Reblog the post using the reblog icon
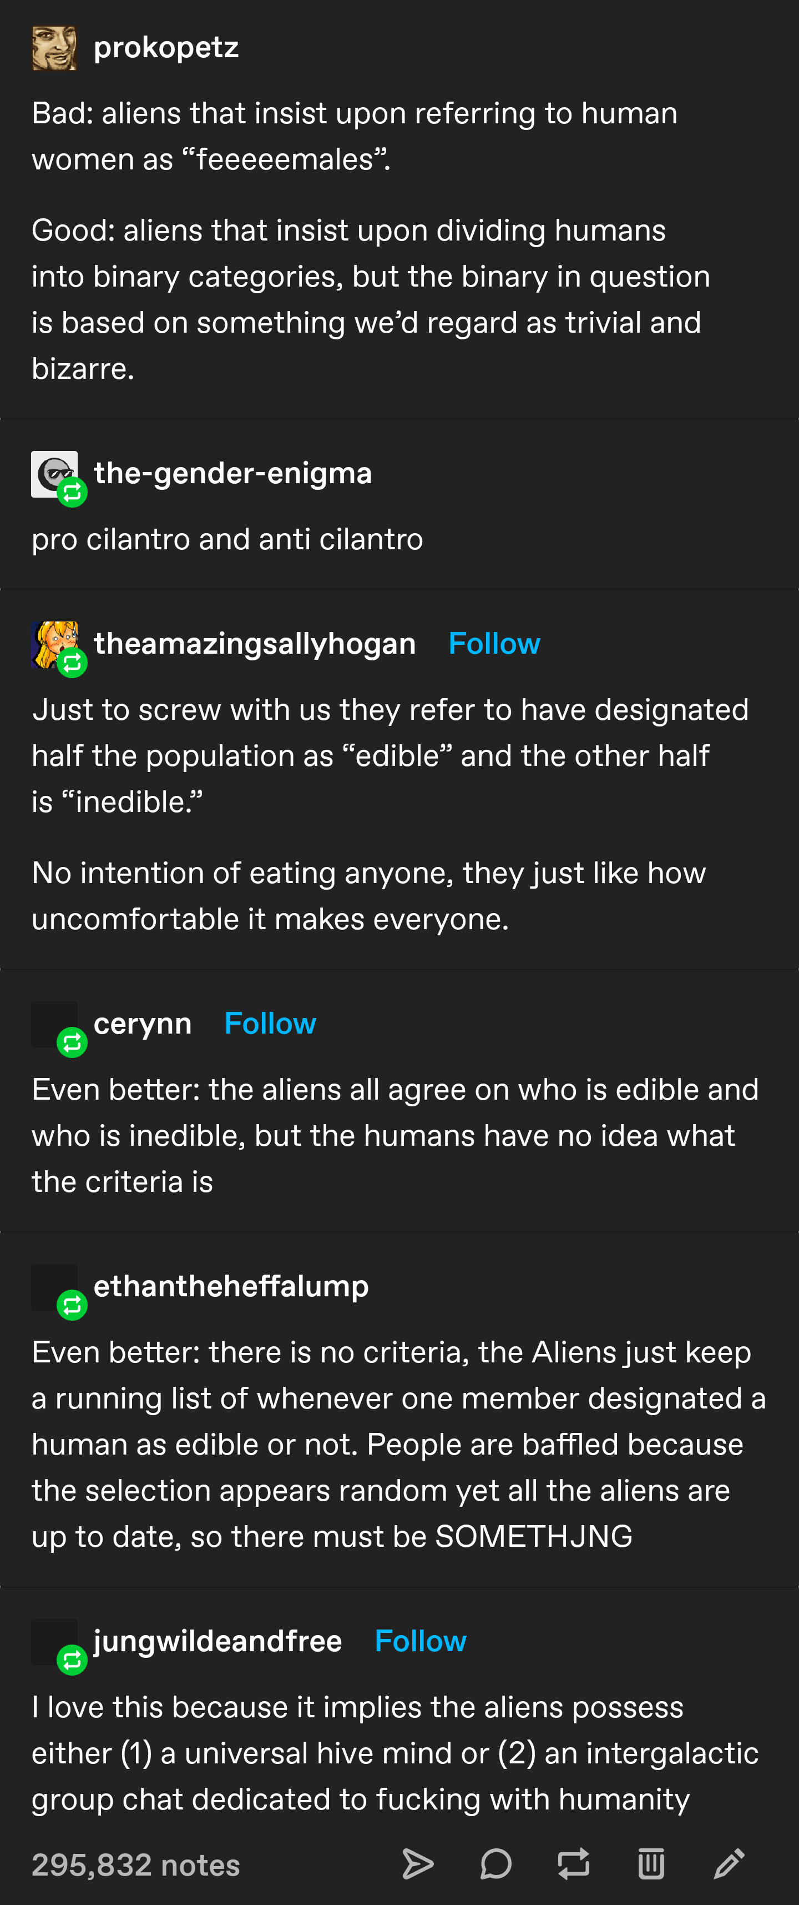The image size is (799, 1905). tap(574, 1863)
